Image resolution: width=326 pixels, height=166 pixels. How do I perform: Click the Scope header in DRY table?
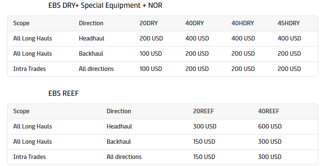[x=21, y=23]
